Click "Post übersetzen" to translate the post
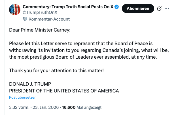 coord(23,97)
